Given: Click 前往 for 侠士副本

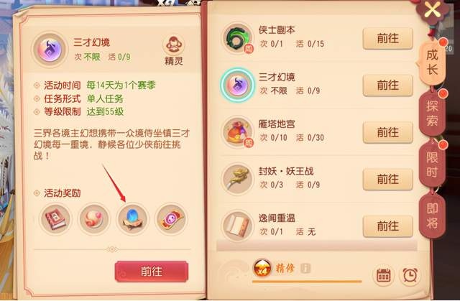Looking at the screenshot, I should (x=388, y=38).
